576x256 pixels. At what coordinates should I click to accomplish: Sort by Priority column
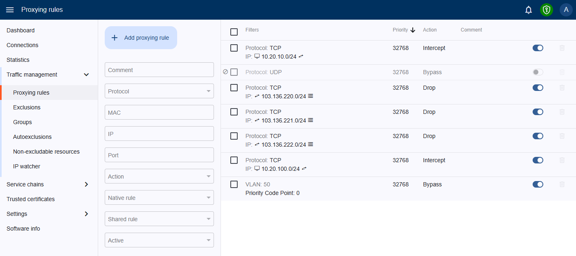(403, 29)
